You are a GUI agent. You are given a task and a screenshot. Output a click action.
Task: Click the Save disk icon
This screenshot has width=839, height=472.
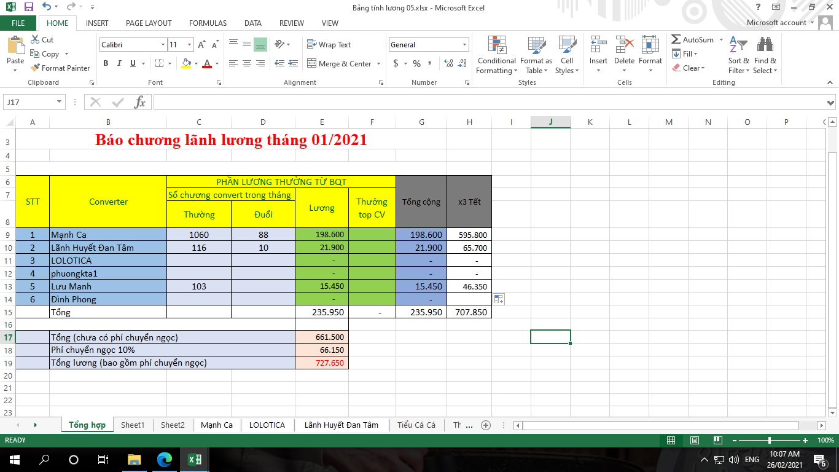[28, 7]
